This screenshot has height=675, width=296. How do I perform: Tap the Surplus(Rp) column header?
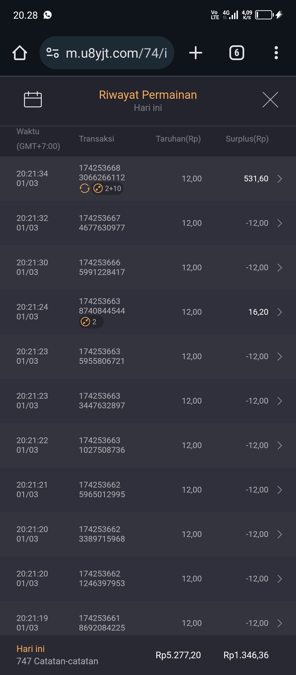(247, 139)
